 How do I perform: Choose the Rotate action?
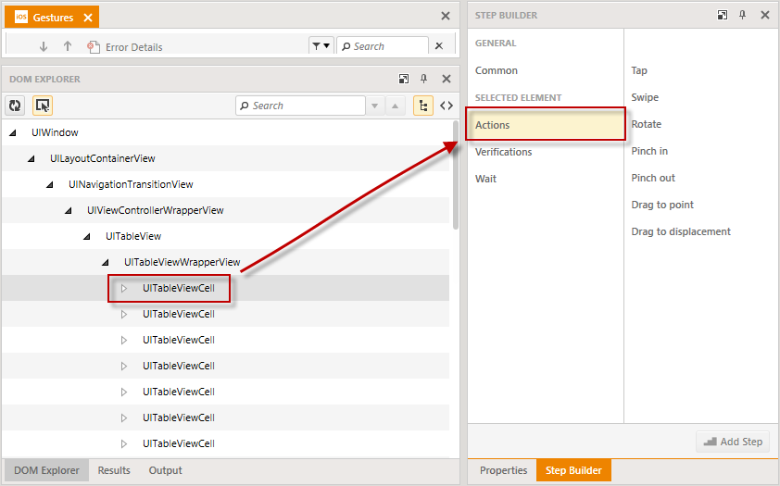[647, 124]
